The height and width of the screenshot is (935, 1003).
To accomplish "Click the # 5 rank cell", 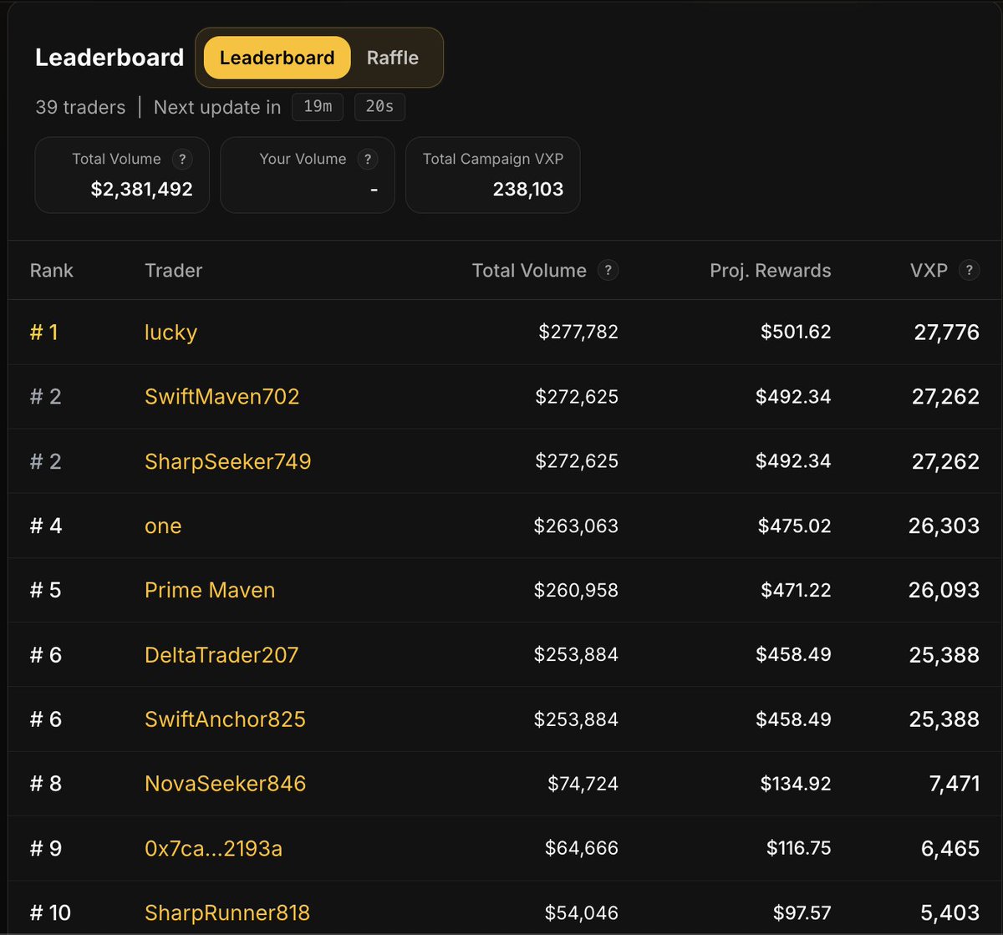I will point(46,590).
